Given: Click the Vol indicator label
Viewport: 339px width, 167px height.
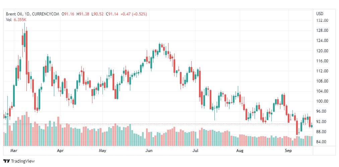Looking at the screenshot, I should point(9,19).
